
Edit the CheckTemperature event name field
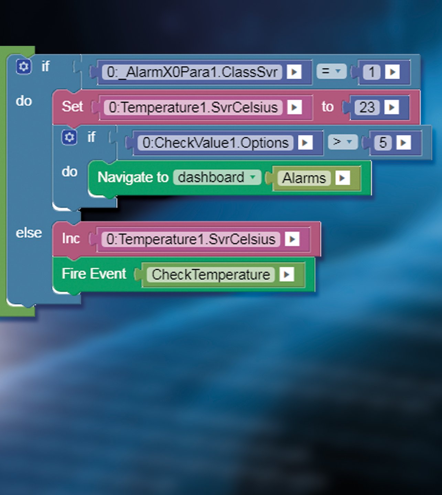point(211,275)
